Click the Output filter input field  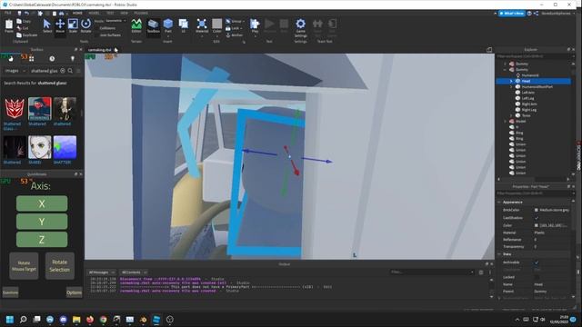coord(432,272)
